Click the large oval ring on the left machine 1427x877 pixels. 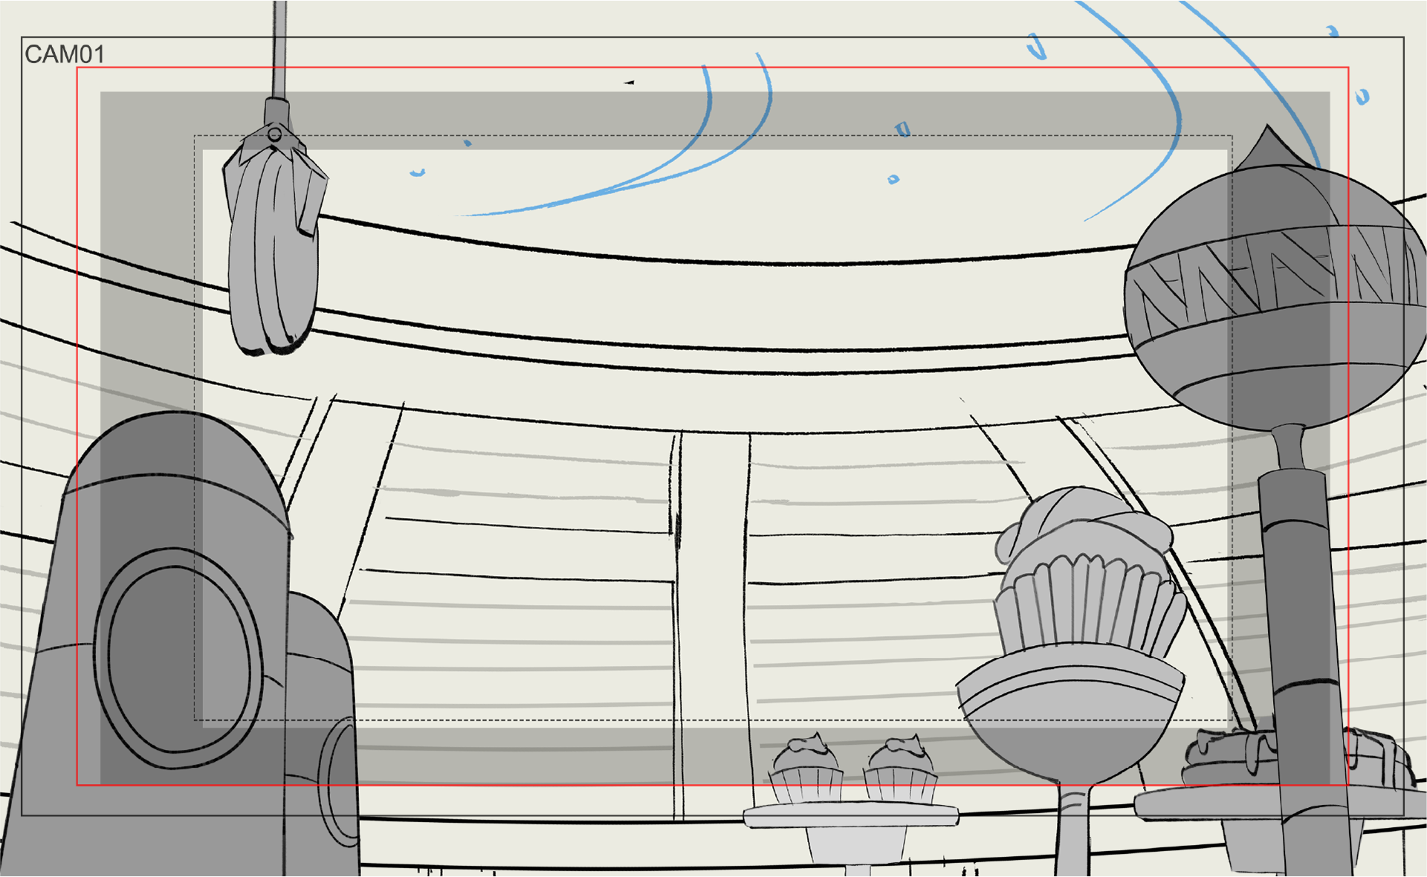click(178, 658)
